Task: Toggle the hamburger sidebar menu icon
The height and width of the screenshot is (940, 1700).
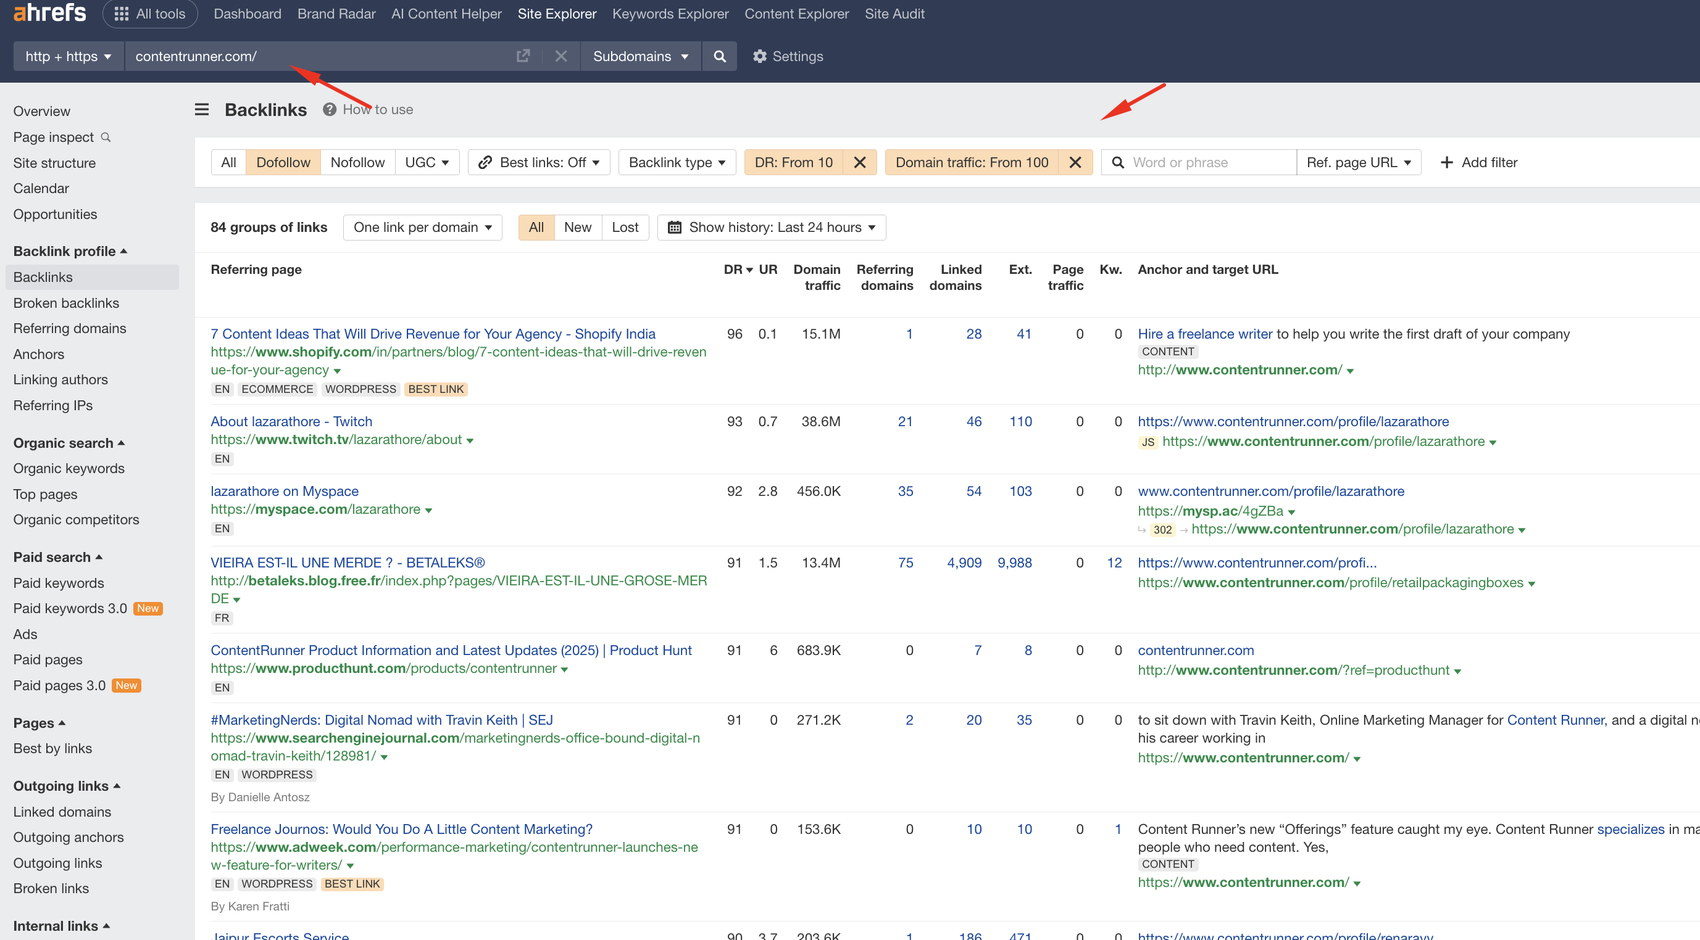Action: click(202, 110)
